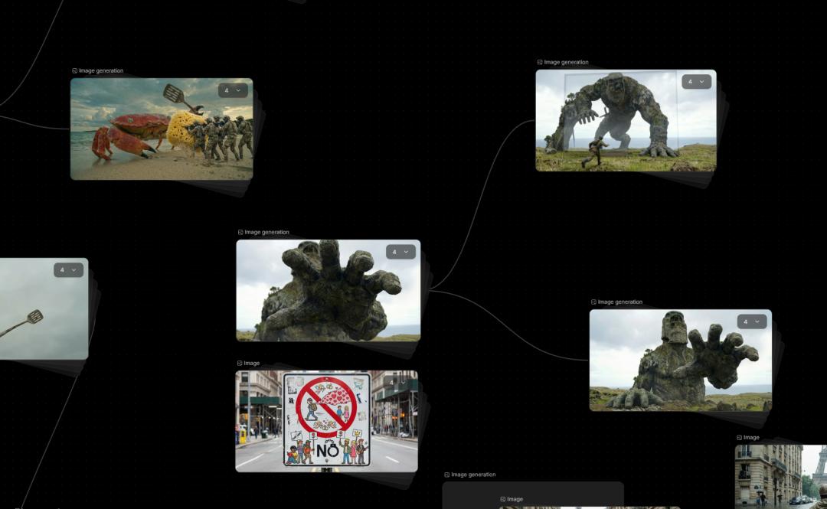Expand the 4 dropdown on the Moai statue image

pos(752,321)
